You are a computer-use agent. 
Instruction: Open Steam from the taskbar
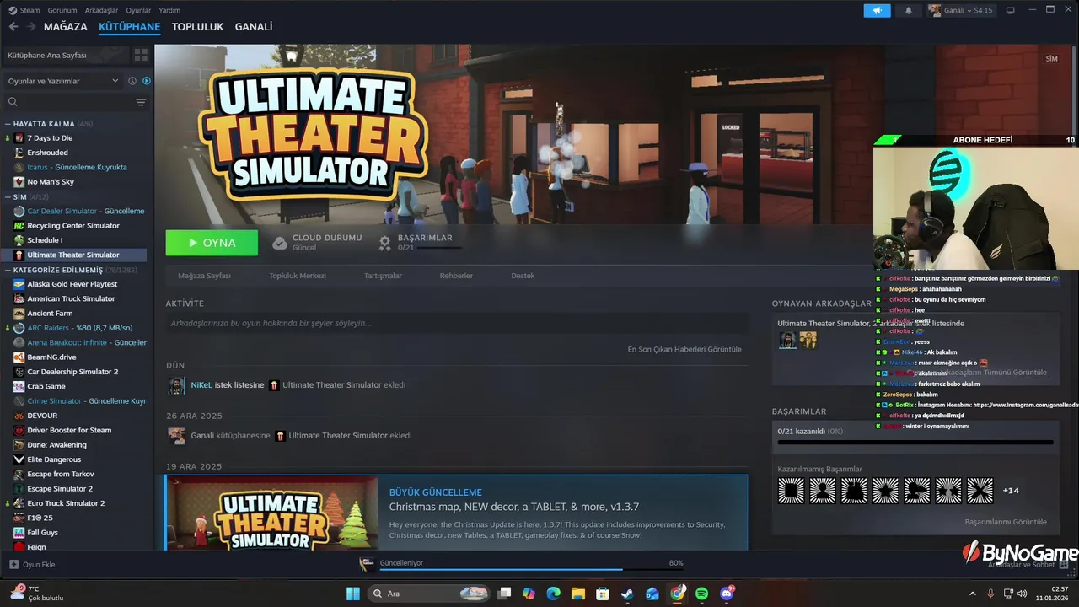tap(627, 594)
